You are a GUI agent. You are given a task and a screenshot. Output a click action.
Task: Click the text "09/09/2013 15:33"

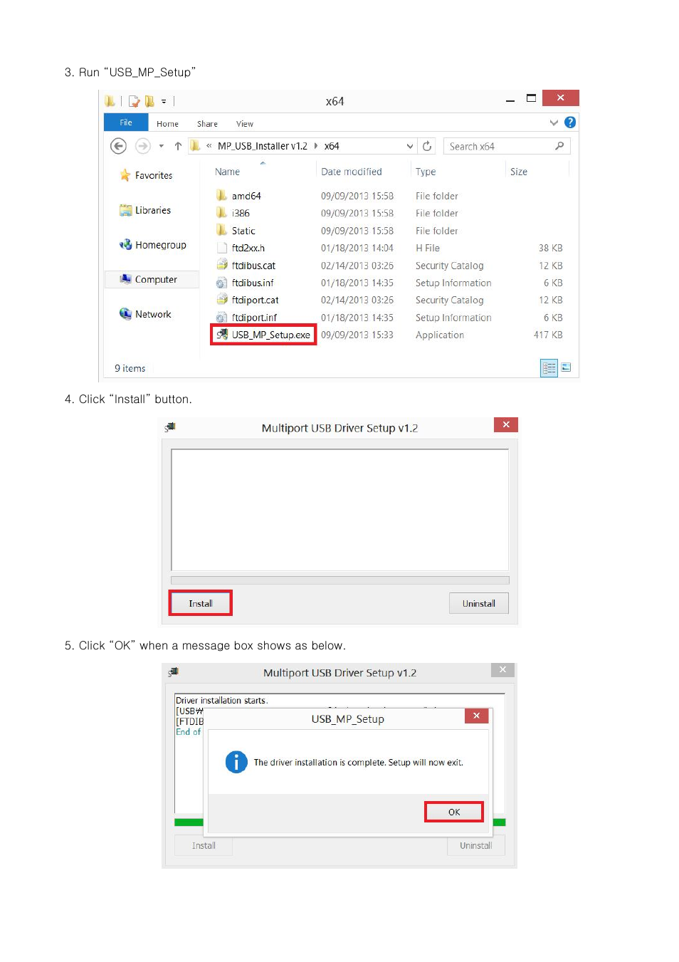coord(357,335)
